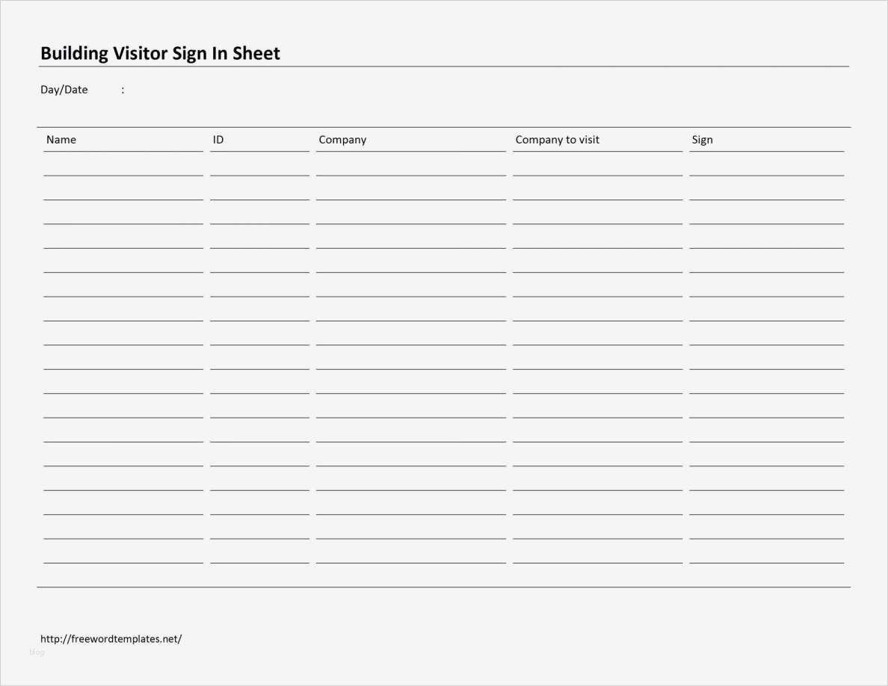Click the colon after Day/Date
Screen dimensions: 888x686
click(x=123, y=90)
